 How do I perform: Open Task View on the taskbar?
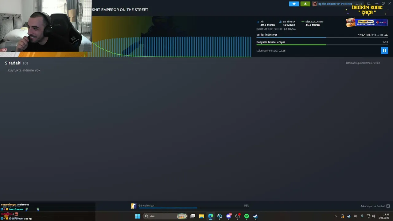coord(193,216)
